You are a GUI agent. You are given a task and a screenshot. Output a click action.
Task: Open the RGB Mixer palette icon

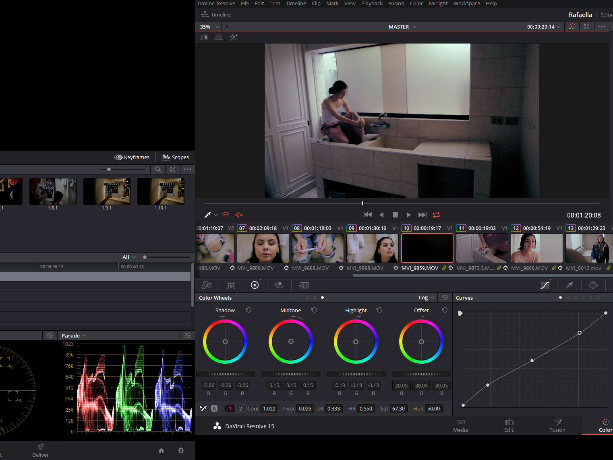click(279, 285)
